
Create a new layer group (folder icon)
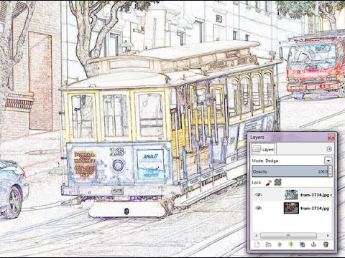coord(268,244)
